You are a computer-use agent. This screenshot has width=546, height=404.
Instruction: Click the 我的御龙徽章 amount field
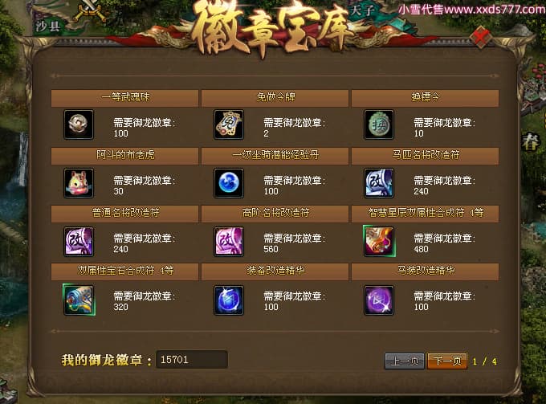[x=192, y=359]
